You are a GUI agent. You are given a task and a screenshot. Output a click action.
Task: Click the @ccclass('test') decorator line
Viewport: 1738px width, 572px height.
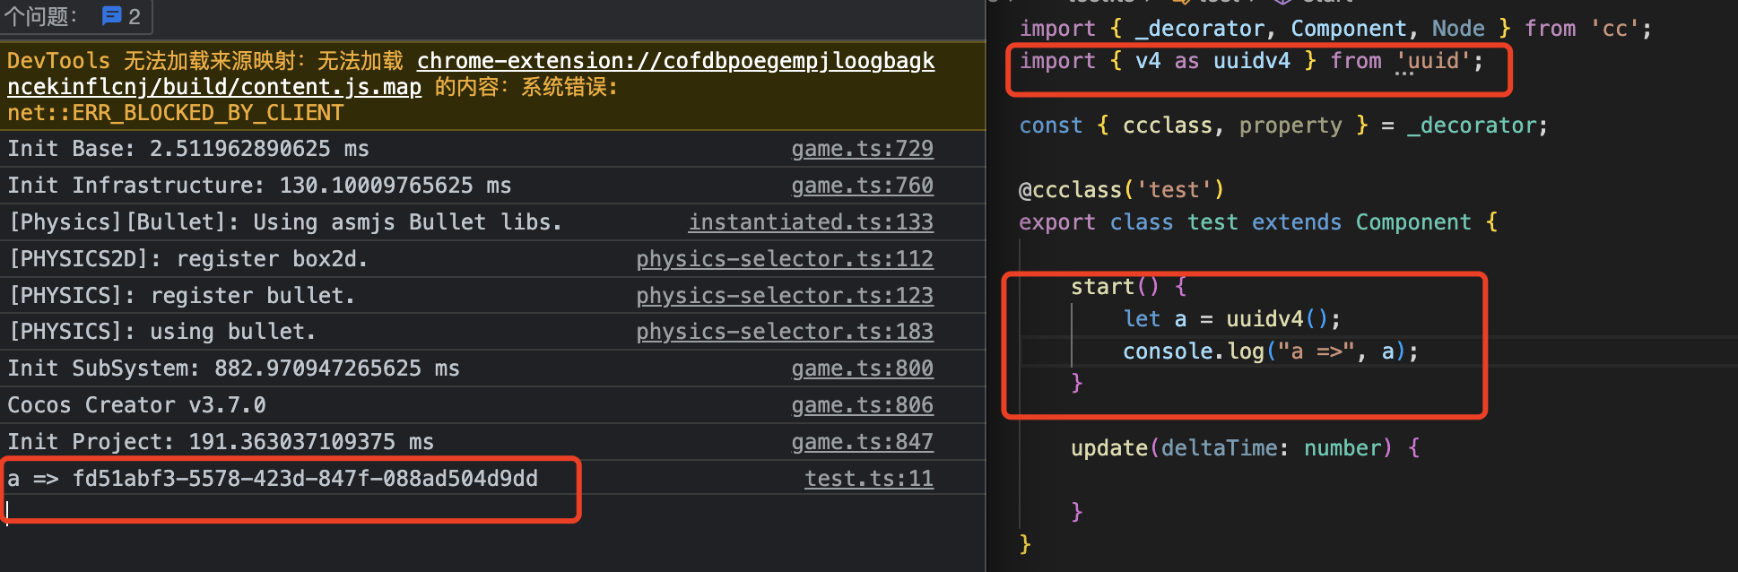click(x=1121, y=190)
